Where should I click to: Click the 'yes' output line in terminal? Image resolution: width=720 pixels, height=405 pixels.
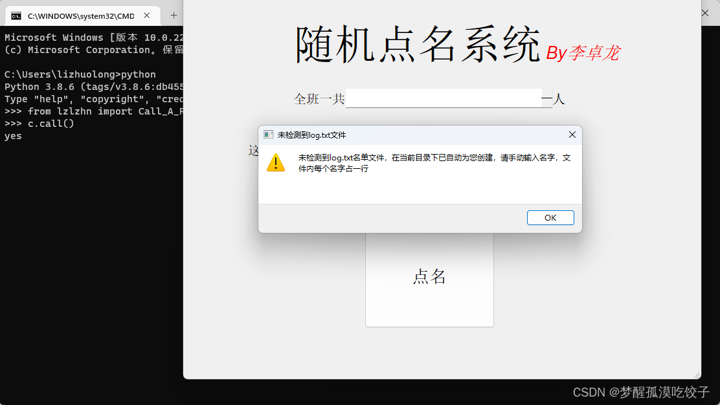pos(13,137)
